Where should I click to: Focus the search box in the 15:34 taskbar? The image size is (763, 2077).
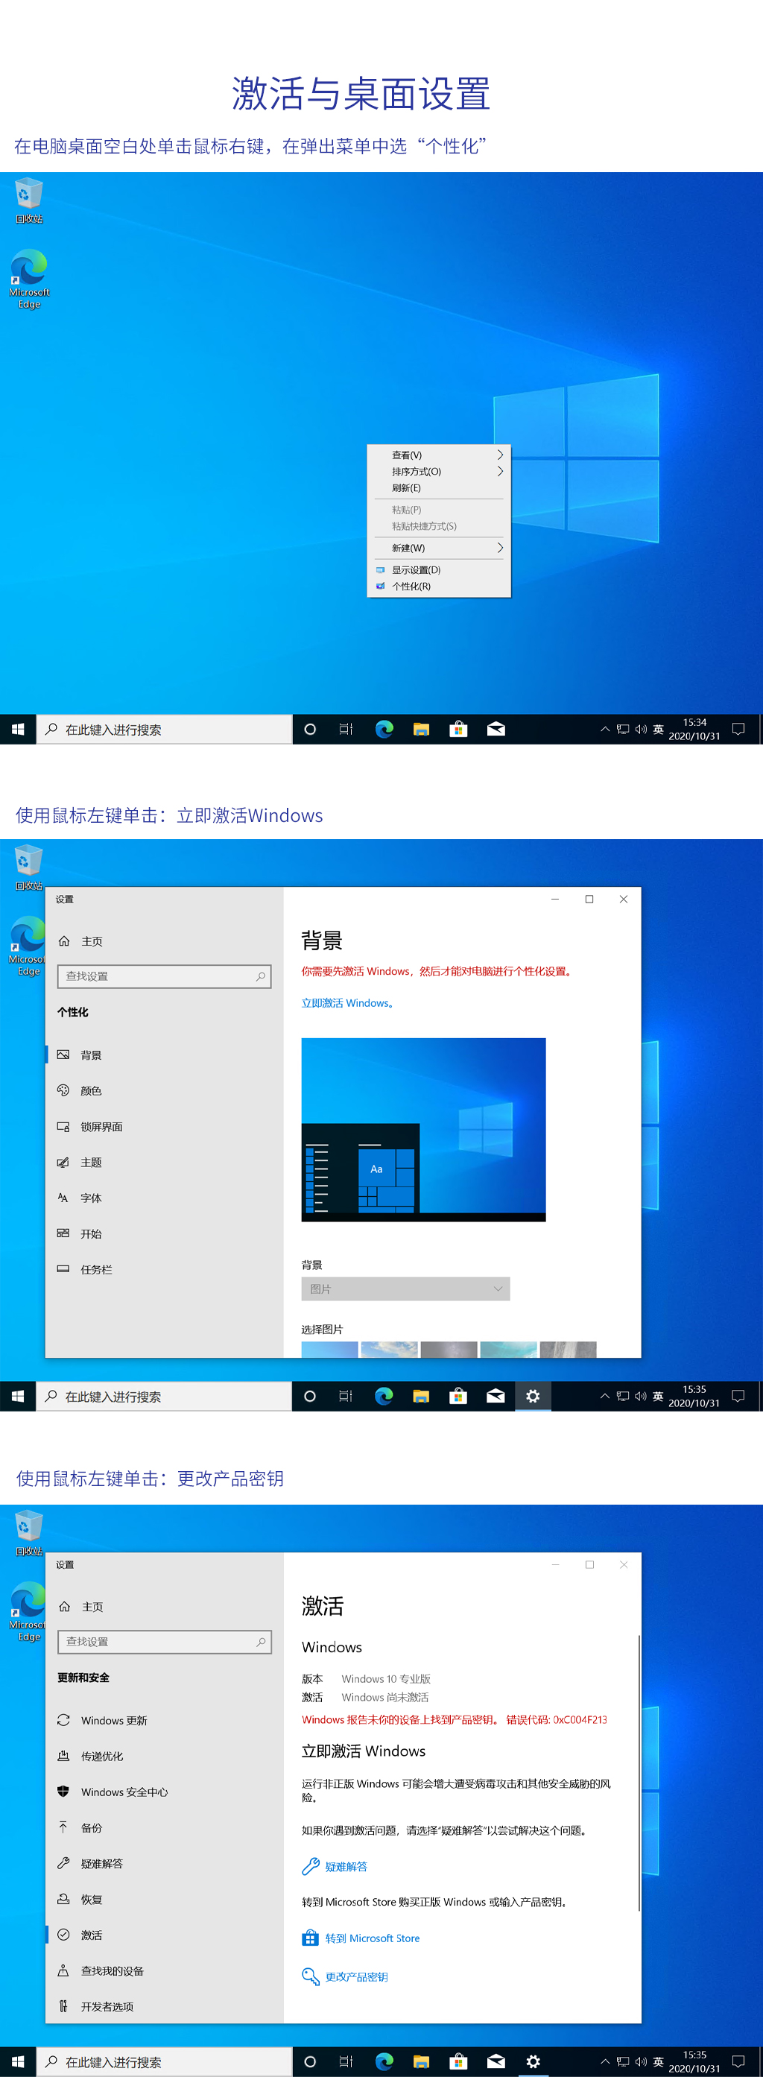coord(164,729)
